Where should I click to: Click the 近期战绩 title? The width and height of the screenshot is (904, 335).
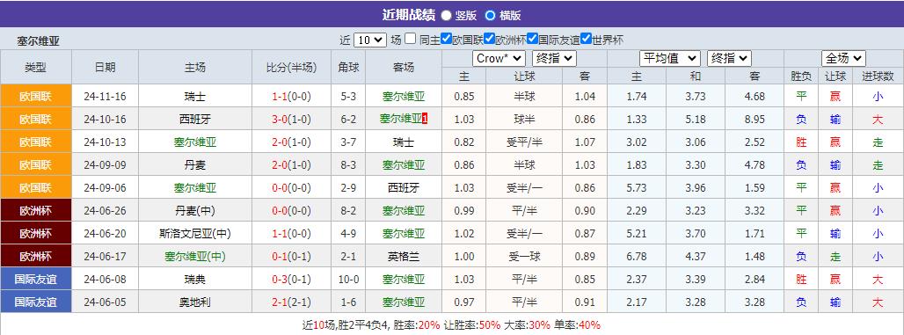[409, 15]
